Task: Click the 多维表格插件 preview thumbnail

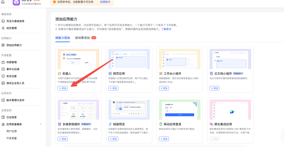Action: click(78, 110)
